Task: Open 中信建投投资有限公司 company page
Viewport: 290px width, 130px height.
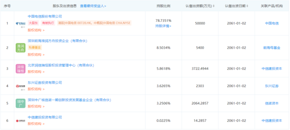Action: [x=45, y=117]
